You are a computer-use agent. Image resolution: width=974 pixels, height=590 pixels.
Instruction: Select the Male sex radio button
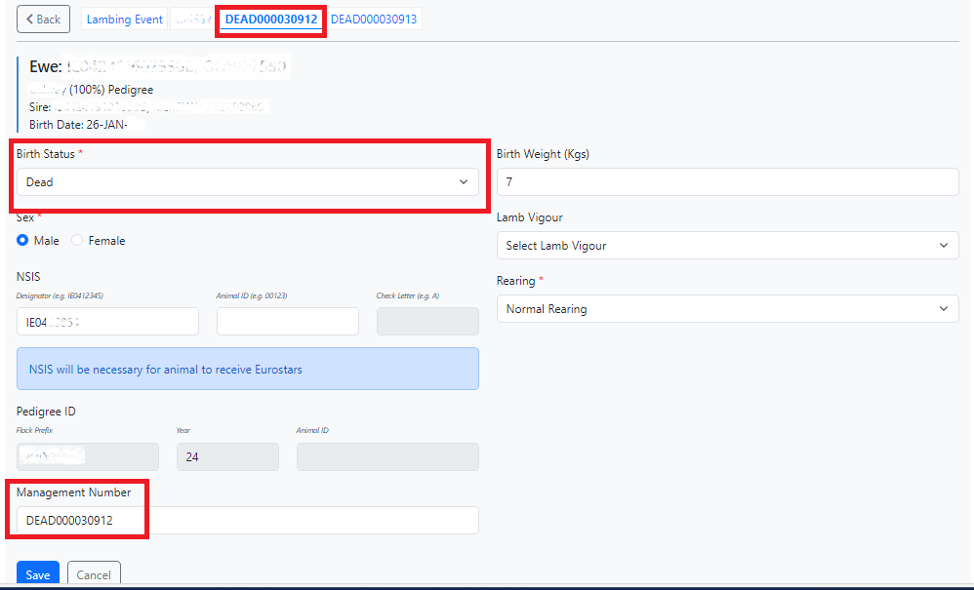(22, 241)
